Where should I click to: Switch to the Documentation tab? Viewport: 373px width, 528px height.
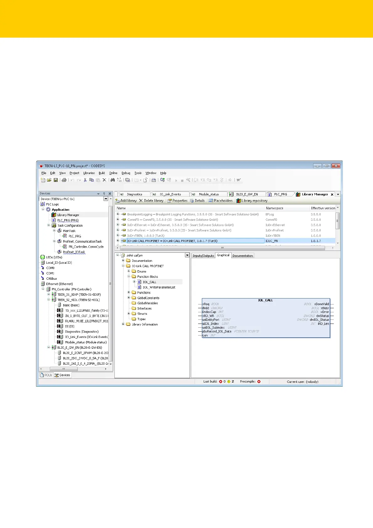coord(243,256)
